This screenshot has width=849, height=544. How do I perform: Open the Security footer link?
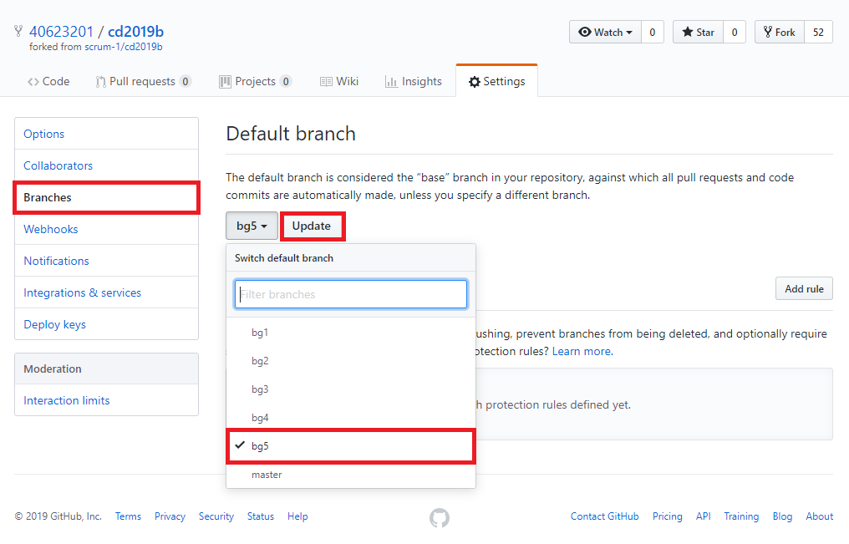click(x=216, y=516)
